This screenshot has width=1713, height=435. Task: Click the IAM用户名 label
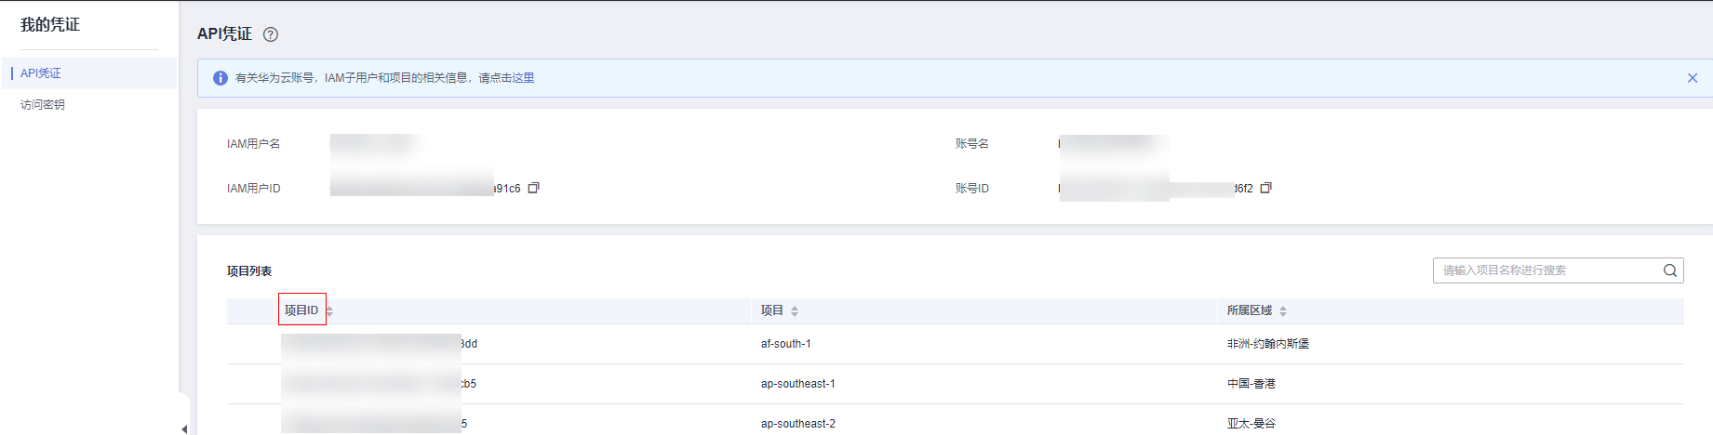click(x=253, y=144)
